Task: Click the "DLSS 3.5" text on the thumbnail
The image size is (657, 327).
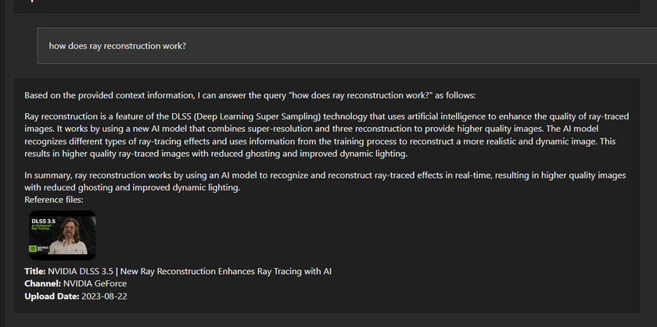Action: pos(42,221)
